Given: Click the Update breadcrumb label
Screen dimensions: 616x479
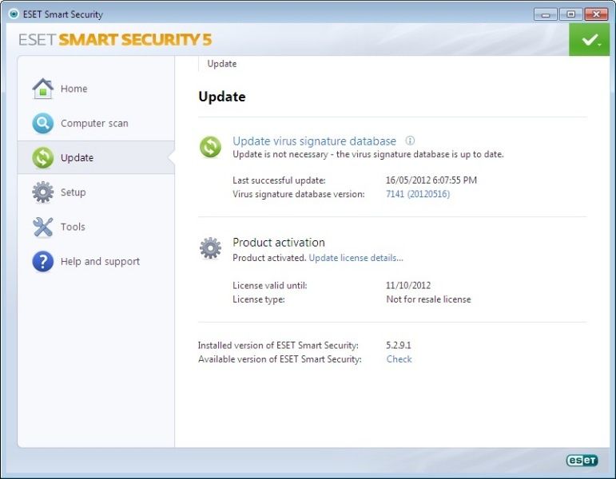Looking at the screenshot, I should coord(222,64).
